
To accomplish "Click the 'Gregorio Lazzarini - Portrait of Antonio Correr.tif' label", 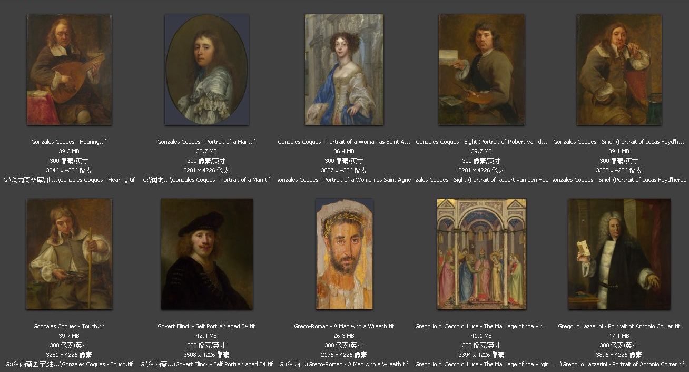I will click(x=619, y=326).
